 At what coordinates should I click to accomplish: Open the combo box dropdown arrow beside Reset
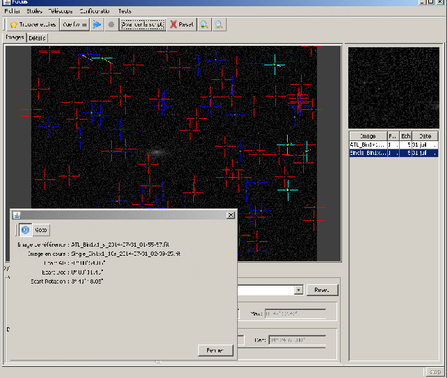298,290
